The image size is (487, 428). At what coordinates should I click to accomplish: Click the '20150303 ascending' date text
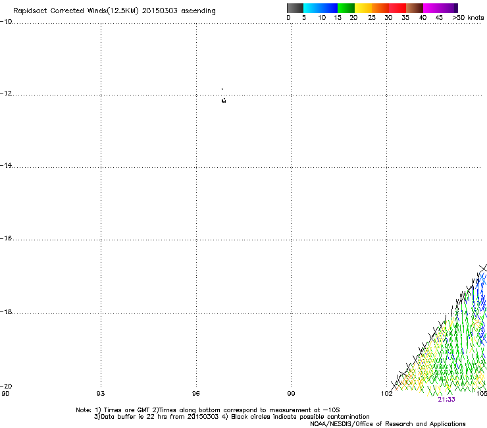pos(178,11)
